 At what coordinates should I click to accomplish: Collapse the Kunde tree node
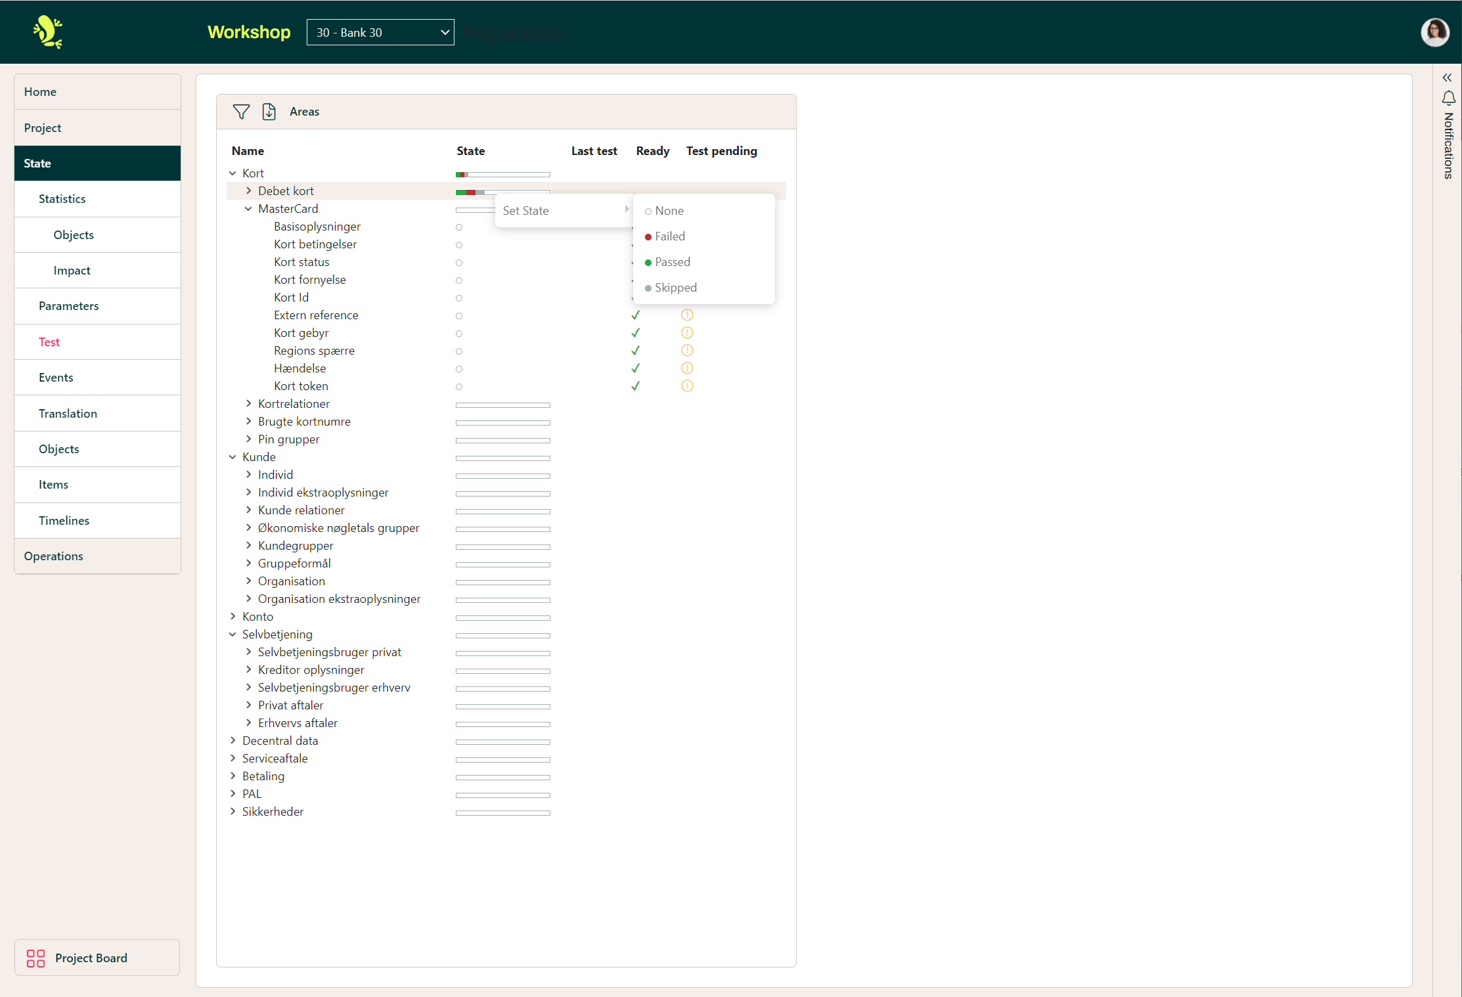tap(233, 456)
